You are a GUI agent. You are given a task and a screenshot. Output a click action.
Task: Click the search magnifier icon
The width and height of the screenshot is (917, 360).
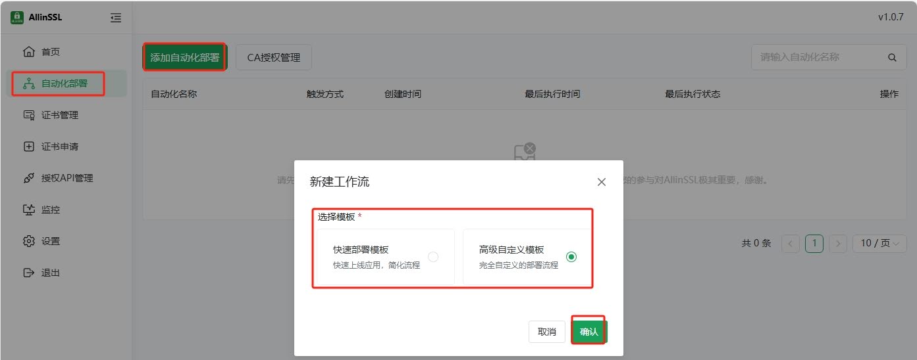pyautogui.click(x=892, y=57)
